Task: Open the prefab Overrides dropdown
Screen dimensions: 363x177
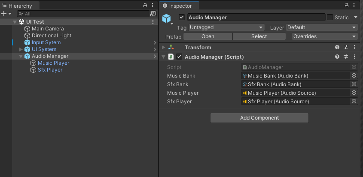Action: [324, 36]
